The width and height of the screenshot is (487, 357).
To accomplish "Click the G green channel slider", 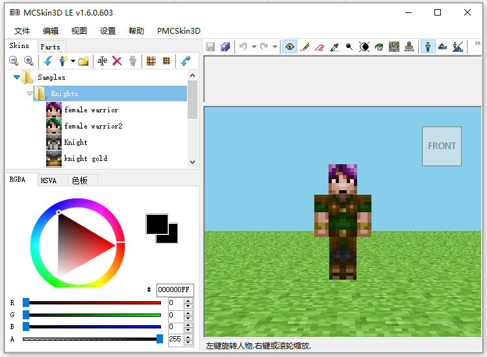I will [93, 315].
